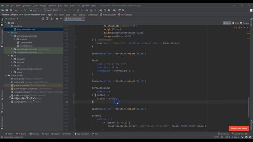Open the Layout Inspector tool window
Viewport: 253px width, 142px height.
tap(240, 134)
